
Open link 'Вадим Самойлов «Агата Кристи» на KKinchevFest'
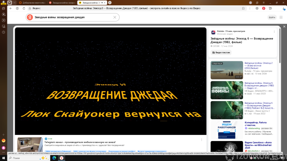(258, 145)
